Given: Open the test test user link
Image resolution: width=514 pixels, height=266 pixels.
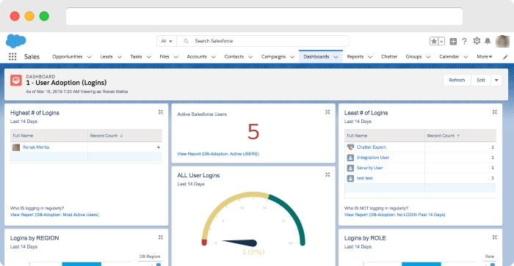Looking at the screenshot, I should [365, 178].
